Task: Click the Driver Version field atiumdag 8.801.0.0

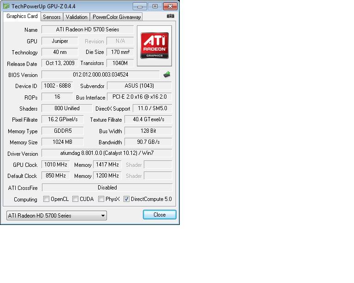Action: coord(107,153)
